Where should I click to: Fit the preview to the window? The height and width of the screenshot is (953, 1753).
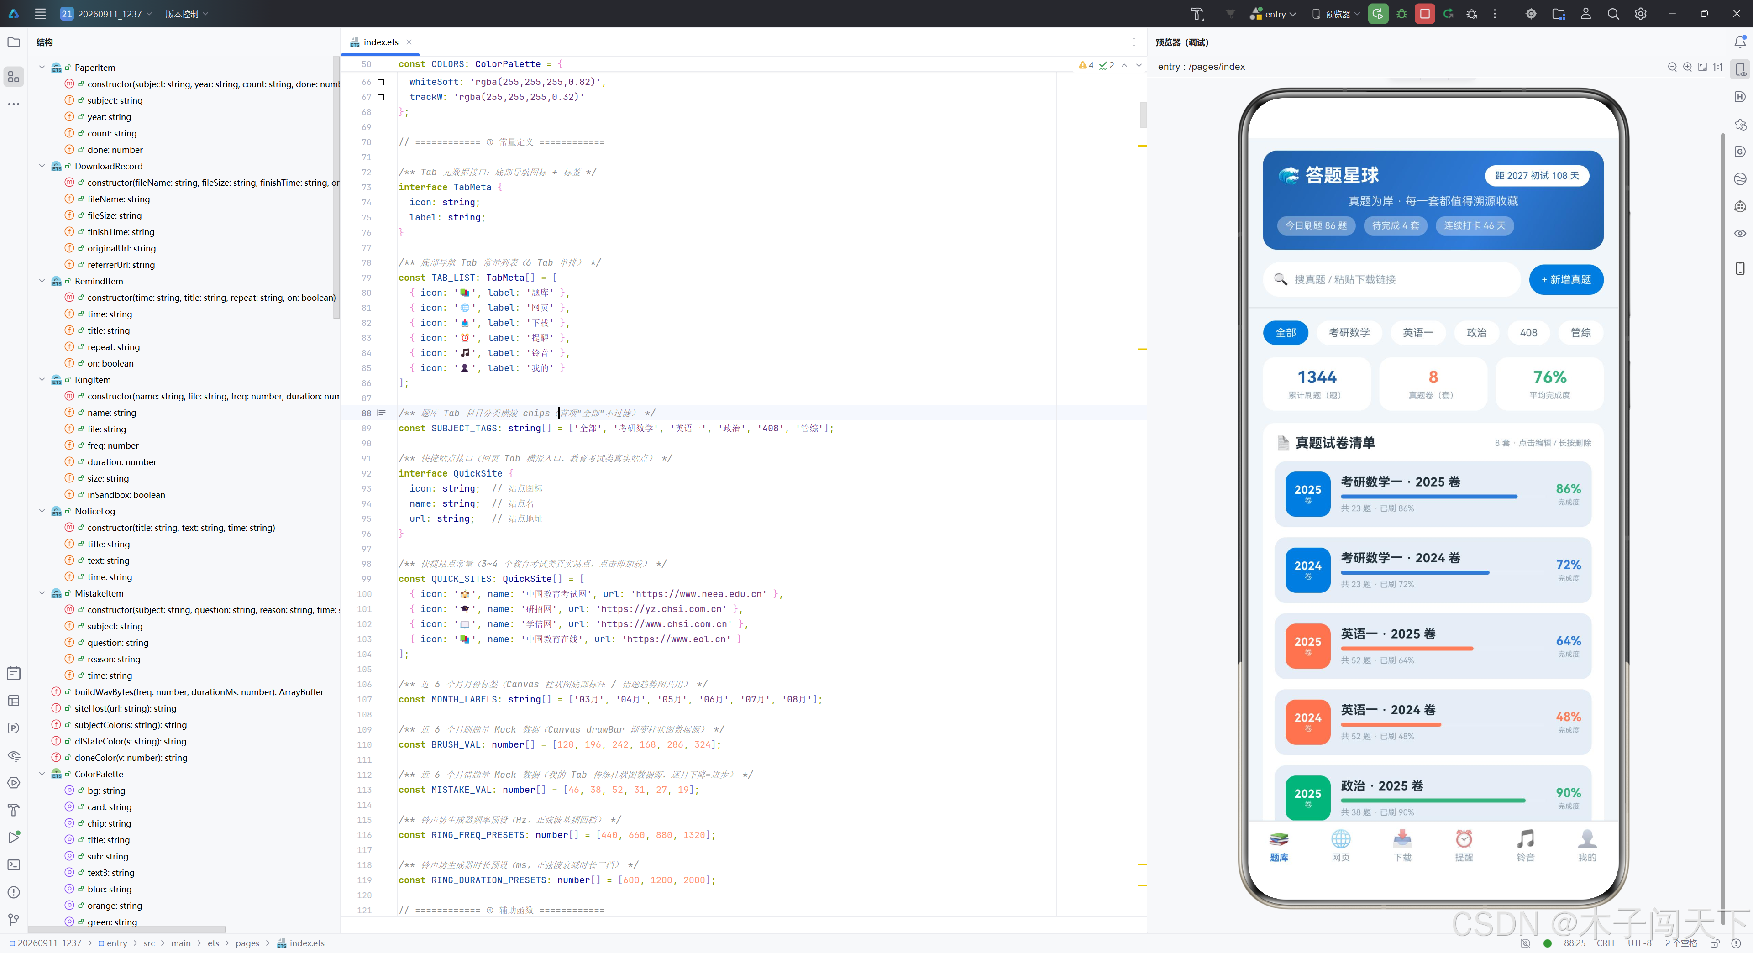pyautogui.click(x=1702, y=67)
